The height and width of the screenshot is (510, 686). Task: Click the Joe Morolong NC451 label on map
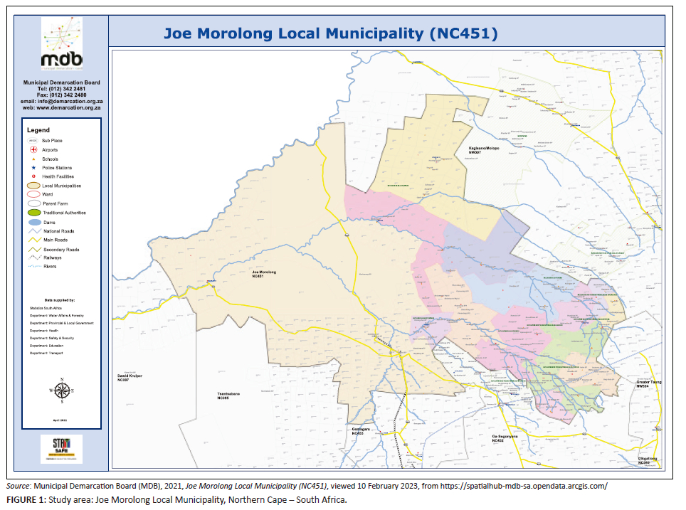pyautogui.click(x=263, y=275)
